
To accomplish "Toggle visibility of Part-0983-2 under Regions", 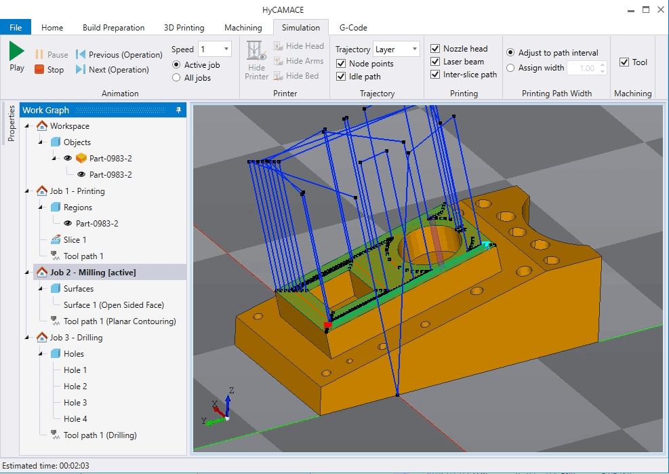I will point(67,223).
